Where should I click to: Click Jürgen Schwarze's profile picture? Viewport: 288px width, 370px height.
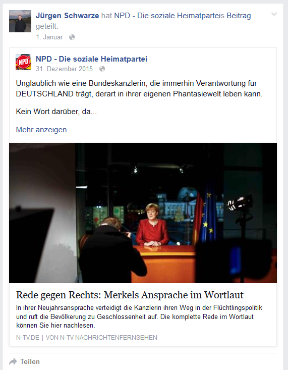pyautogui.click(x=20, y=21)
